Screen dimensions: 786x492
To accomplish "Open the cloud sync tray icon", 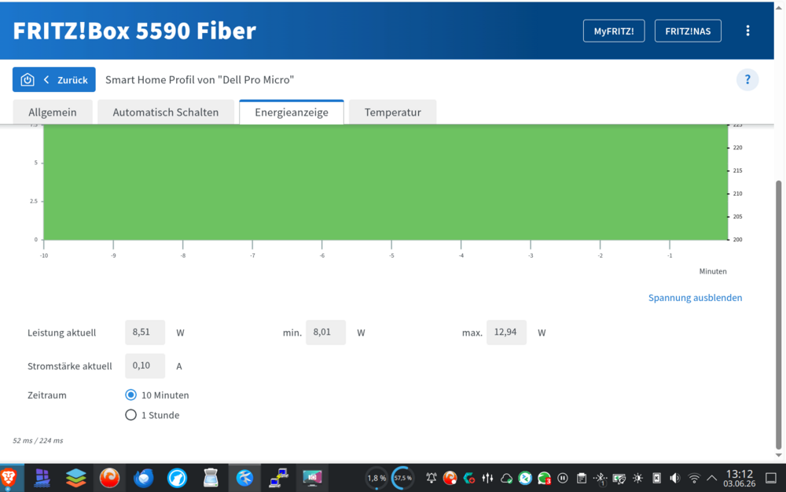I will click(x=506, y=479).
